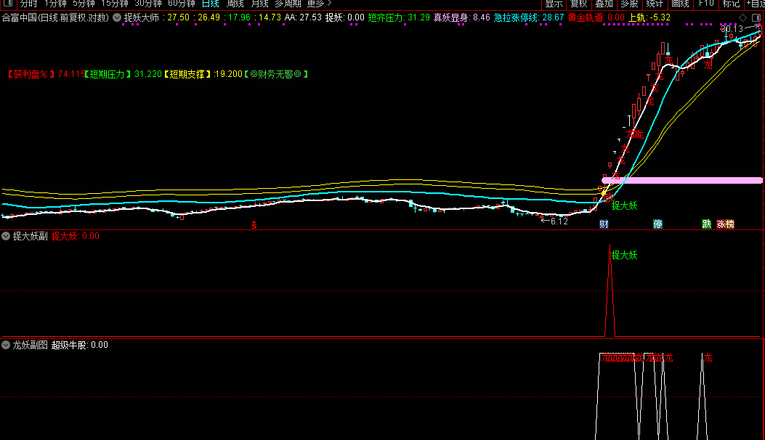This screenshot has height=440, width=765.
Task: Click the 上轨 -5.32 indicator value
Action: pos(649,17)
